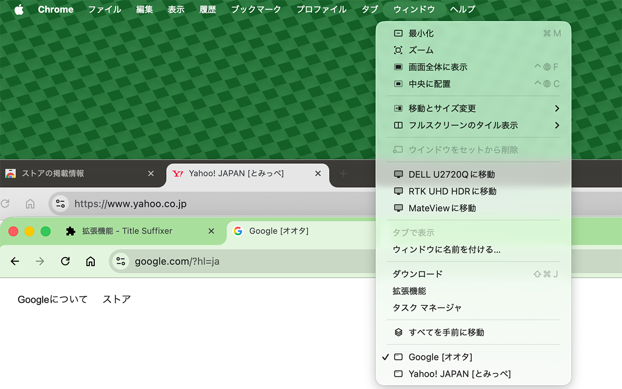The image size is (622, 389).
Task: Click the Apple logo menu
Action: [x=19, y=10]
